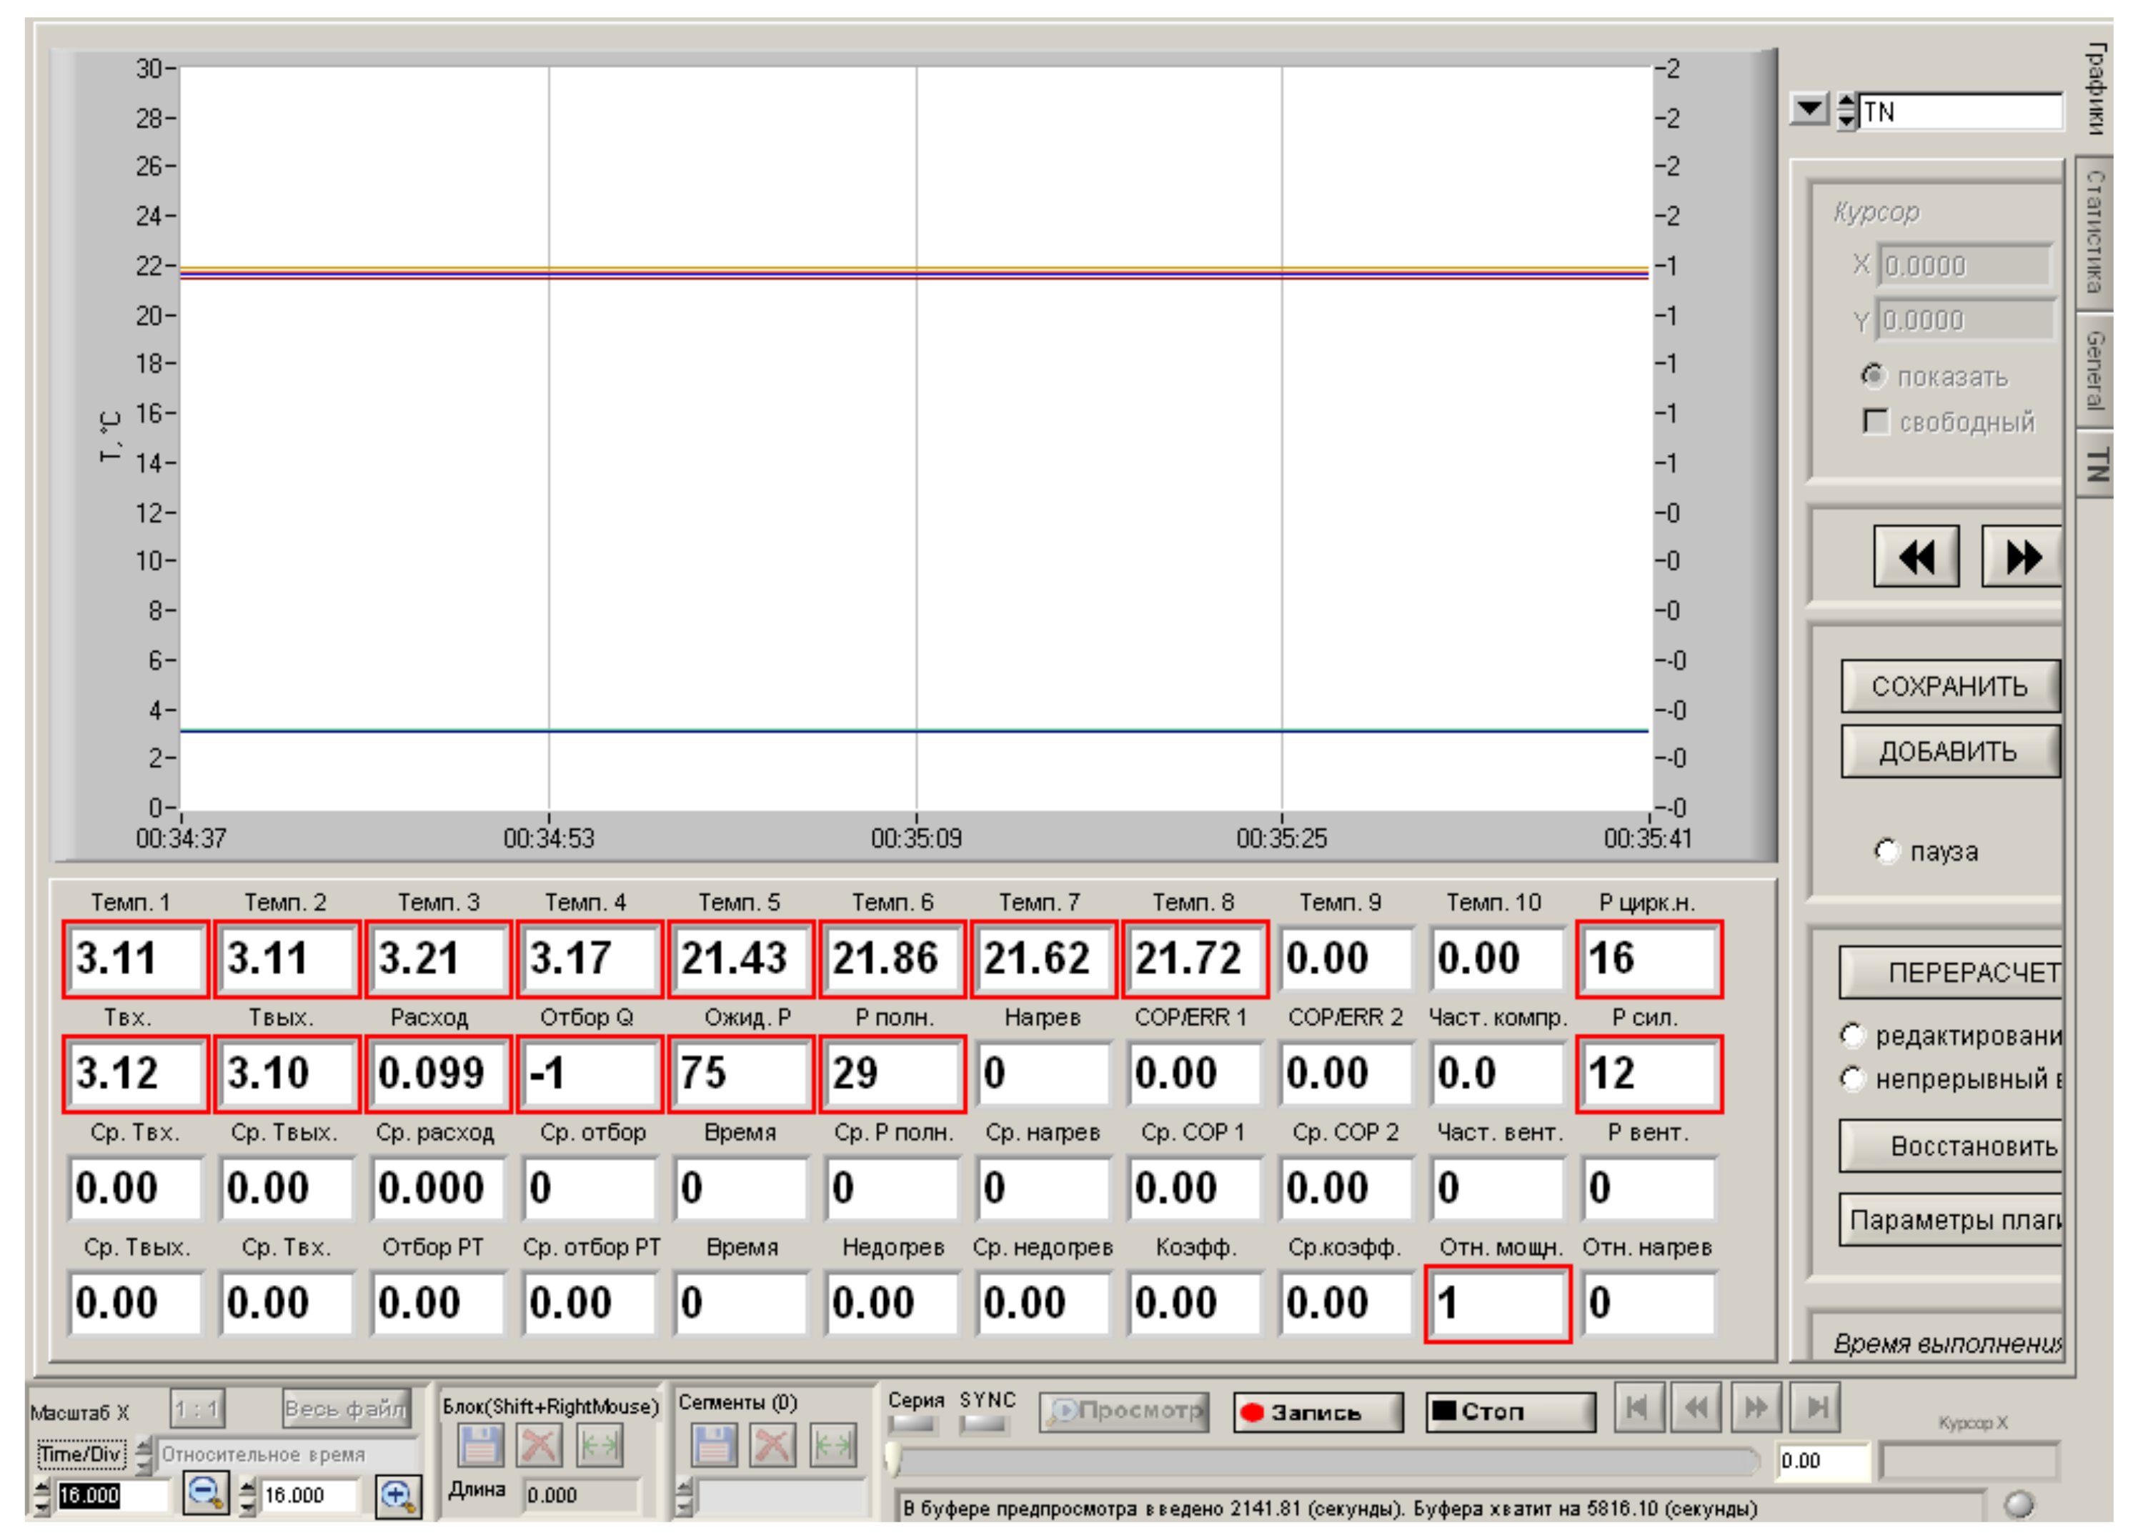Click the 1 : 1 scale button
This screenshot has height=1538, width=2138.
(x=197, y=1409)
